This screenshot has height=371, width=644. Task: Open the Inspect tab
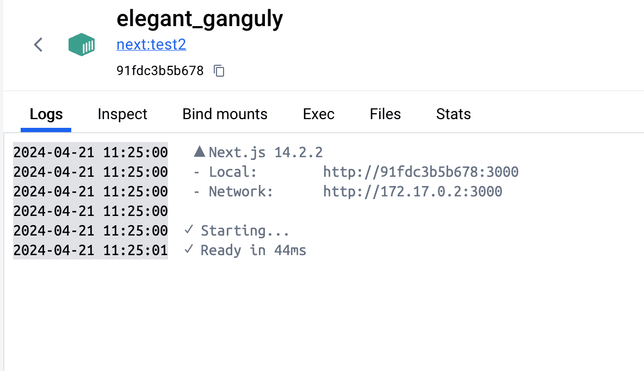(x=122, y=114)
